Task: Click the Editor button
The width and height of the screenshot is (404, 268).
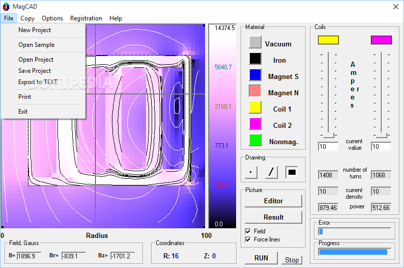Action: tap(273, 201)
